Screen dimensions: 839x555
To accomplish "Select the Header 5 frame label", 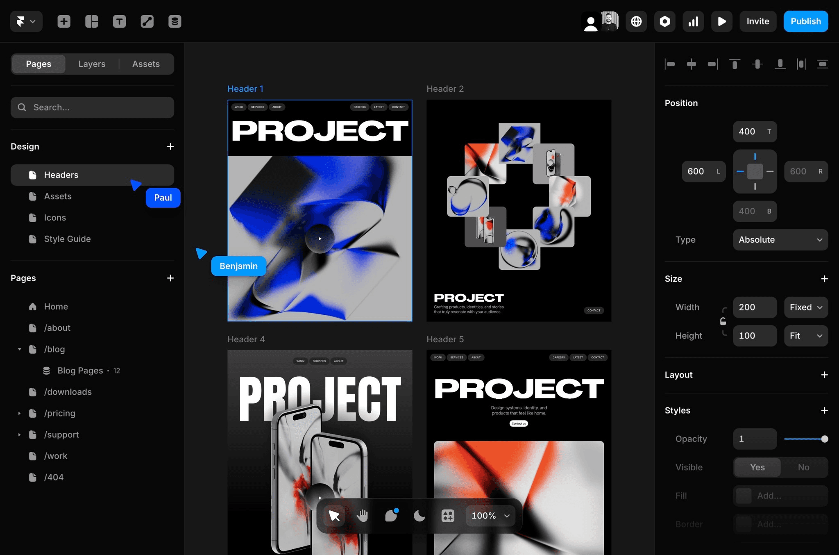I will 445,339.
